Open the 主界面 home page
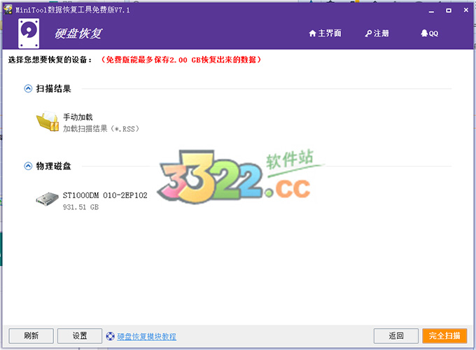Image resolution: width=476 pixels, height=350 pixels. point(325,34)
